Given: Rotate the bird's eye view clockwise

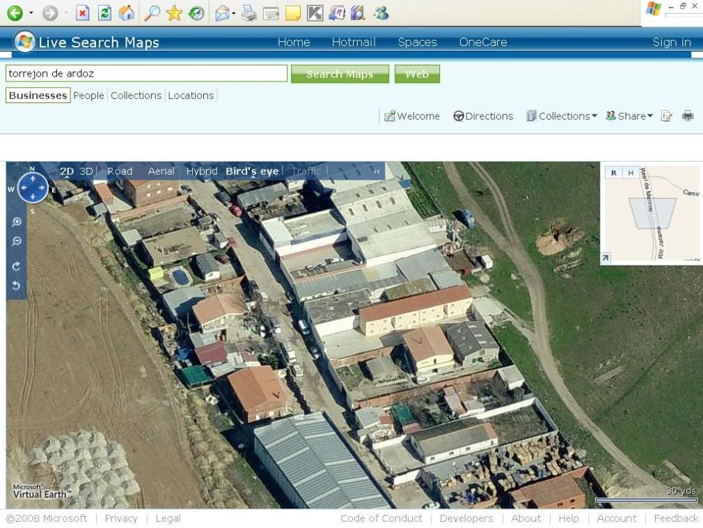Looking at the screenshot, I should point(17,266).
